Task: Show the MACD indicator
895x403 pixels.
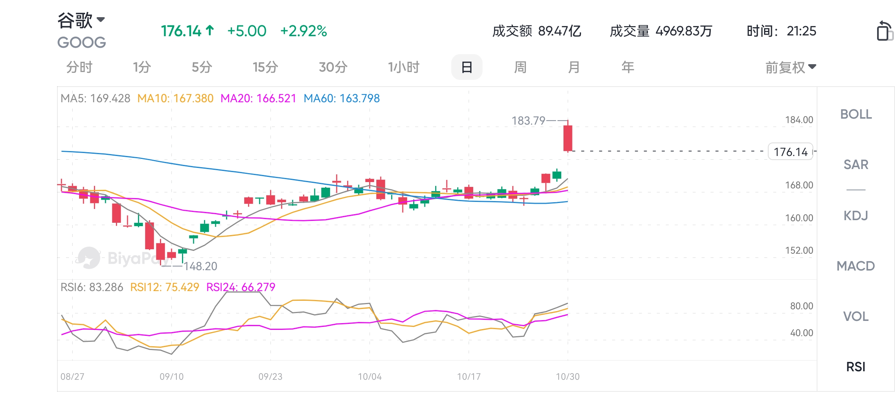Action: pos(856,266)
